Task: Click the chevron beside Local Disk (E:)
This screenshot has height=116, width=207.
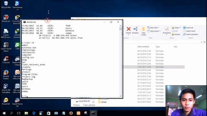Action: (x=93, y=102)
